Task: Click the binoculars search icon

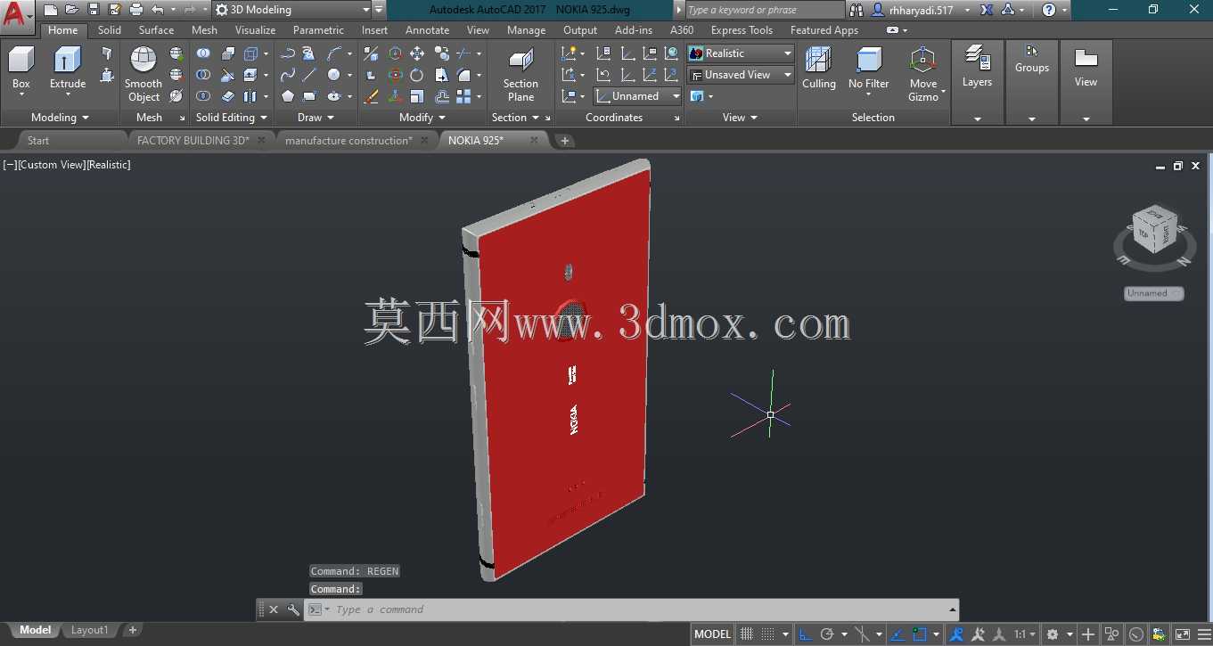Action: pos(856,10)
